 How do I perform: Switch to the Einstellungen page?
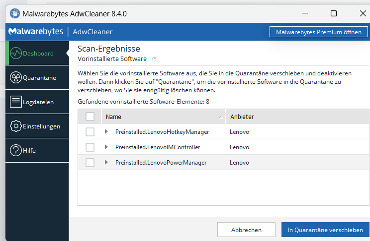[x=41, y=126]
